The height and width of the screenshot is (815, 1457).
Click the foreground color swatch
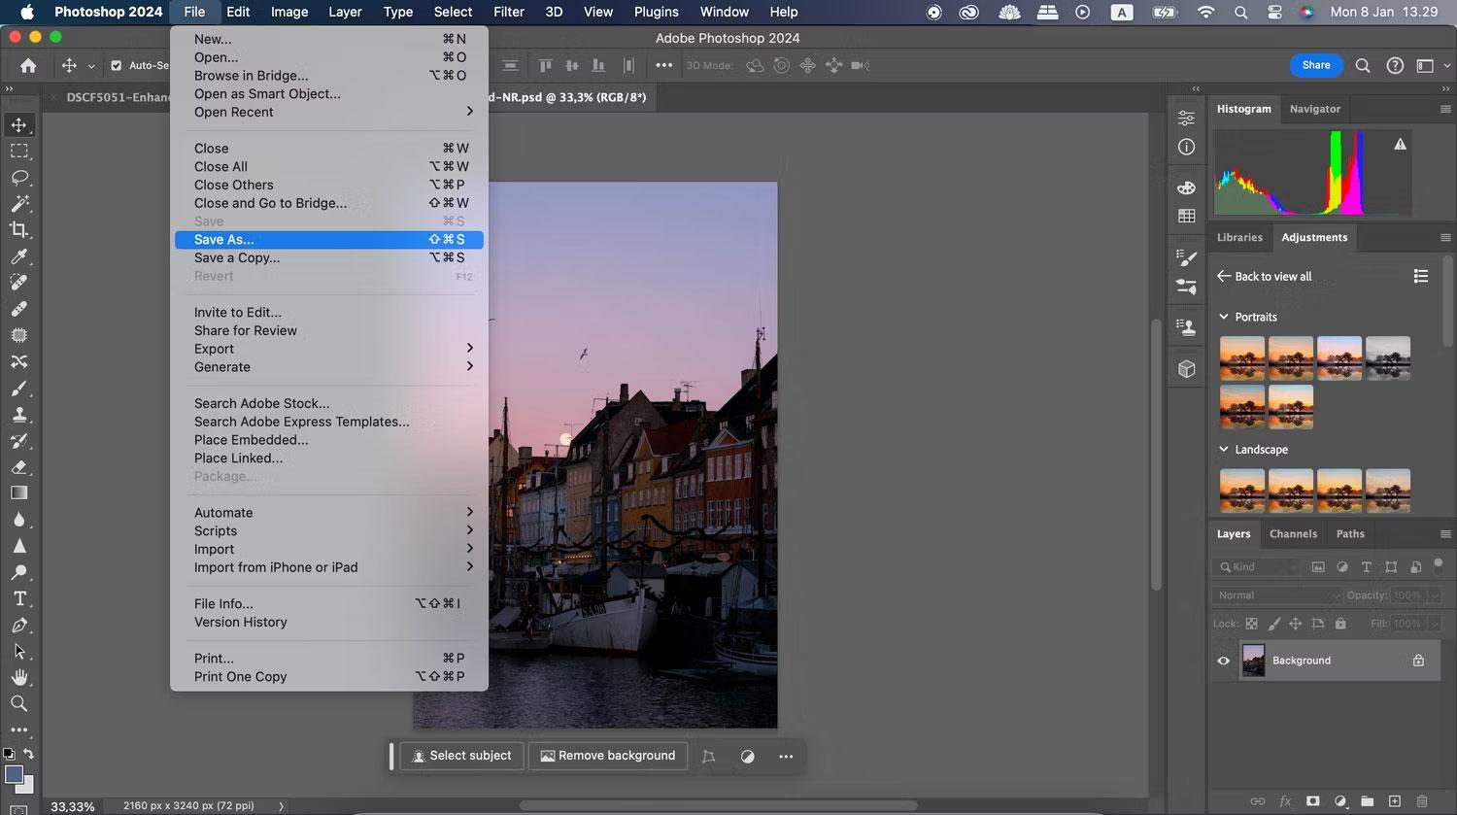coord(14,775)
